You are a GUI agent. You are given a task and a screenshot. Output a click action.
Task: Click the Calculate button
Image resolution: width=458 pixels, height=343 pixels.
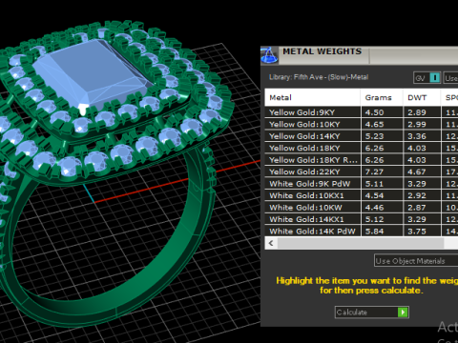371,313
